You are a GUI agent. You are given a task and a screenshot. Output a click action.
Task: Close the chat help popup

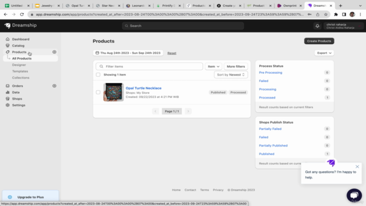click(357, 167)
